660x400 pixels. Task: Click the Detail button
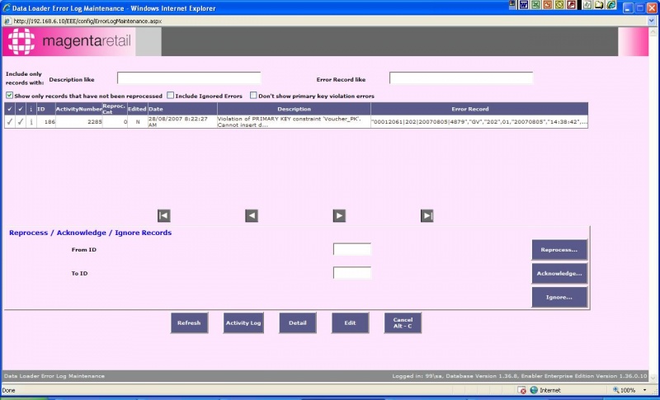tap(298, 323)
